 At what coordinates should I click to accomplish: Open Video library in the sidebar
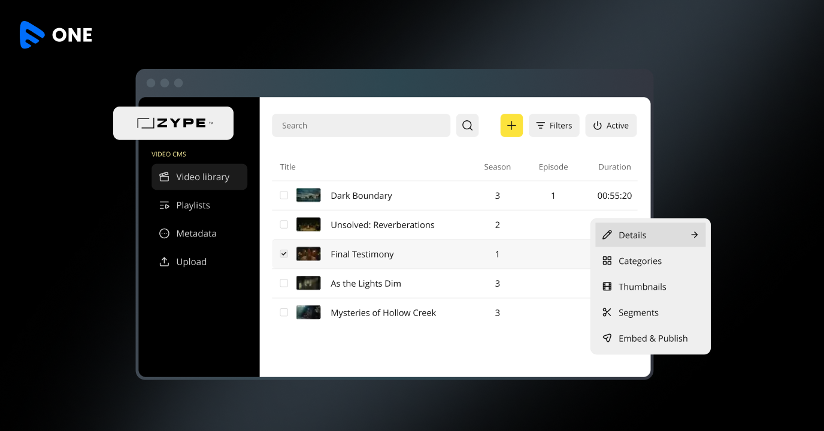[x=199, y=177]
